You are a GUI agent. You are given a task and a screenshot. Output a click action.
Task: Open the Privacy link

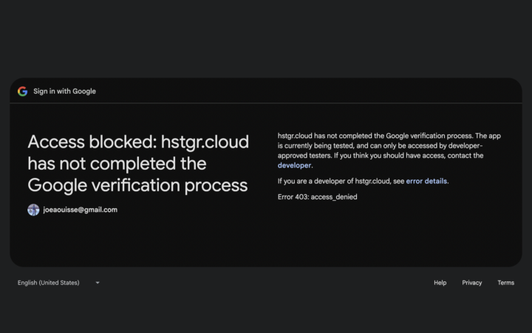click(x=471, y=283)
